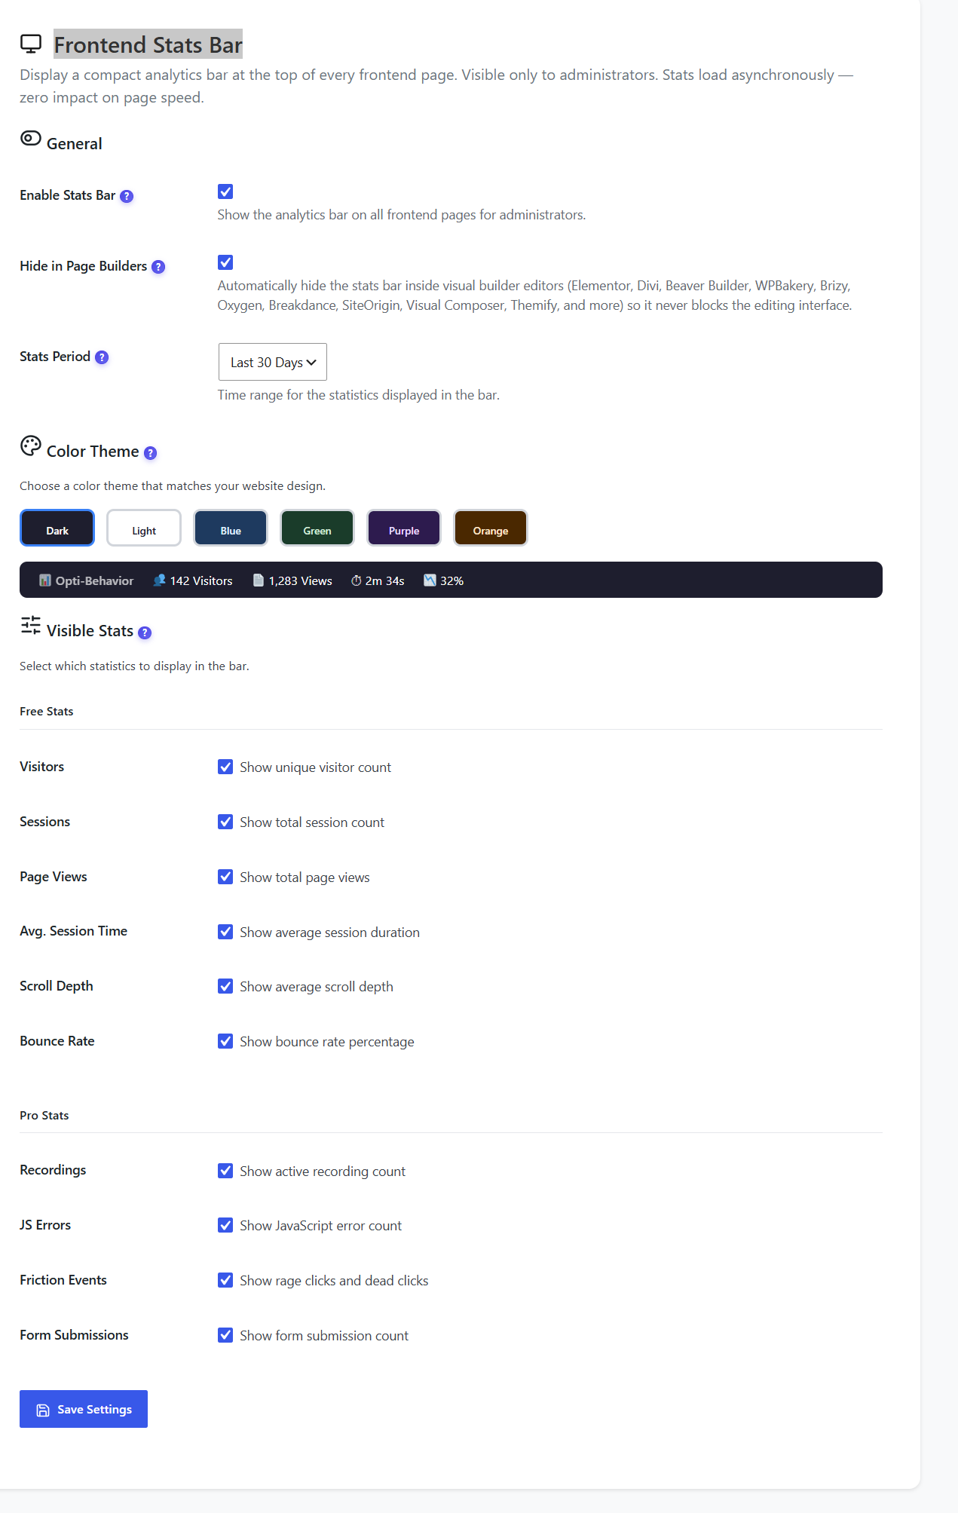This screenshot has height=1513, width=958.
Task: Open help tooltip for Visible Stats
Action: tap(145, 632)
